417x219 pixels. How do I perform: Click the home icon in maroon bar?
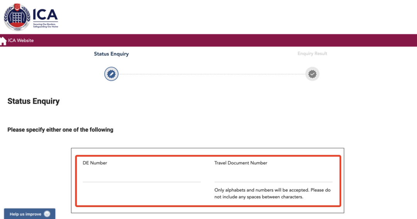(x=3, y=41)
